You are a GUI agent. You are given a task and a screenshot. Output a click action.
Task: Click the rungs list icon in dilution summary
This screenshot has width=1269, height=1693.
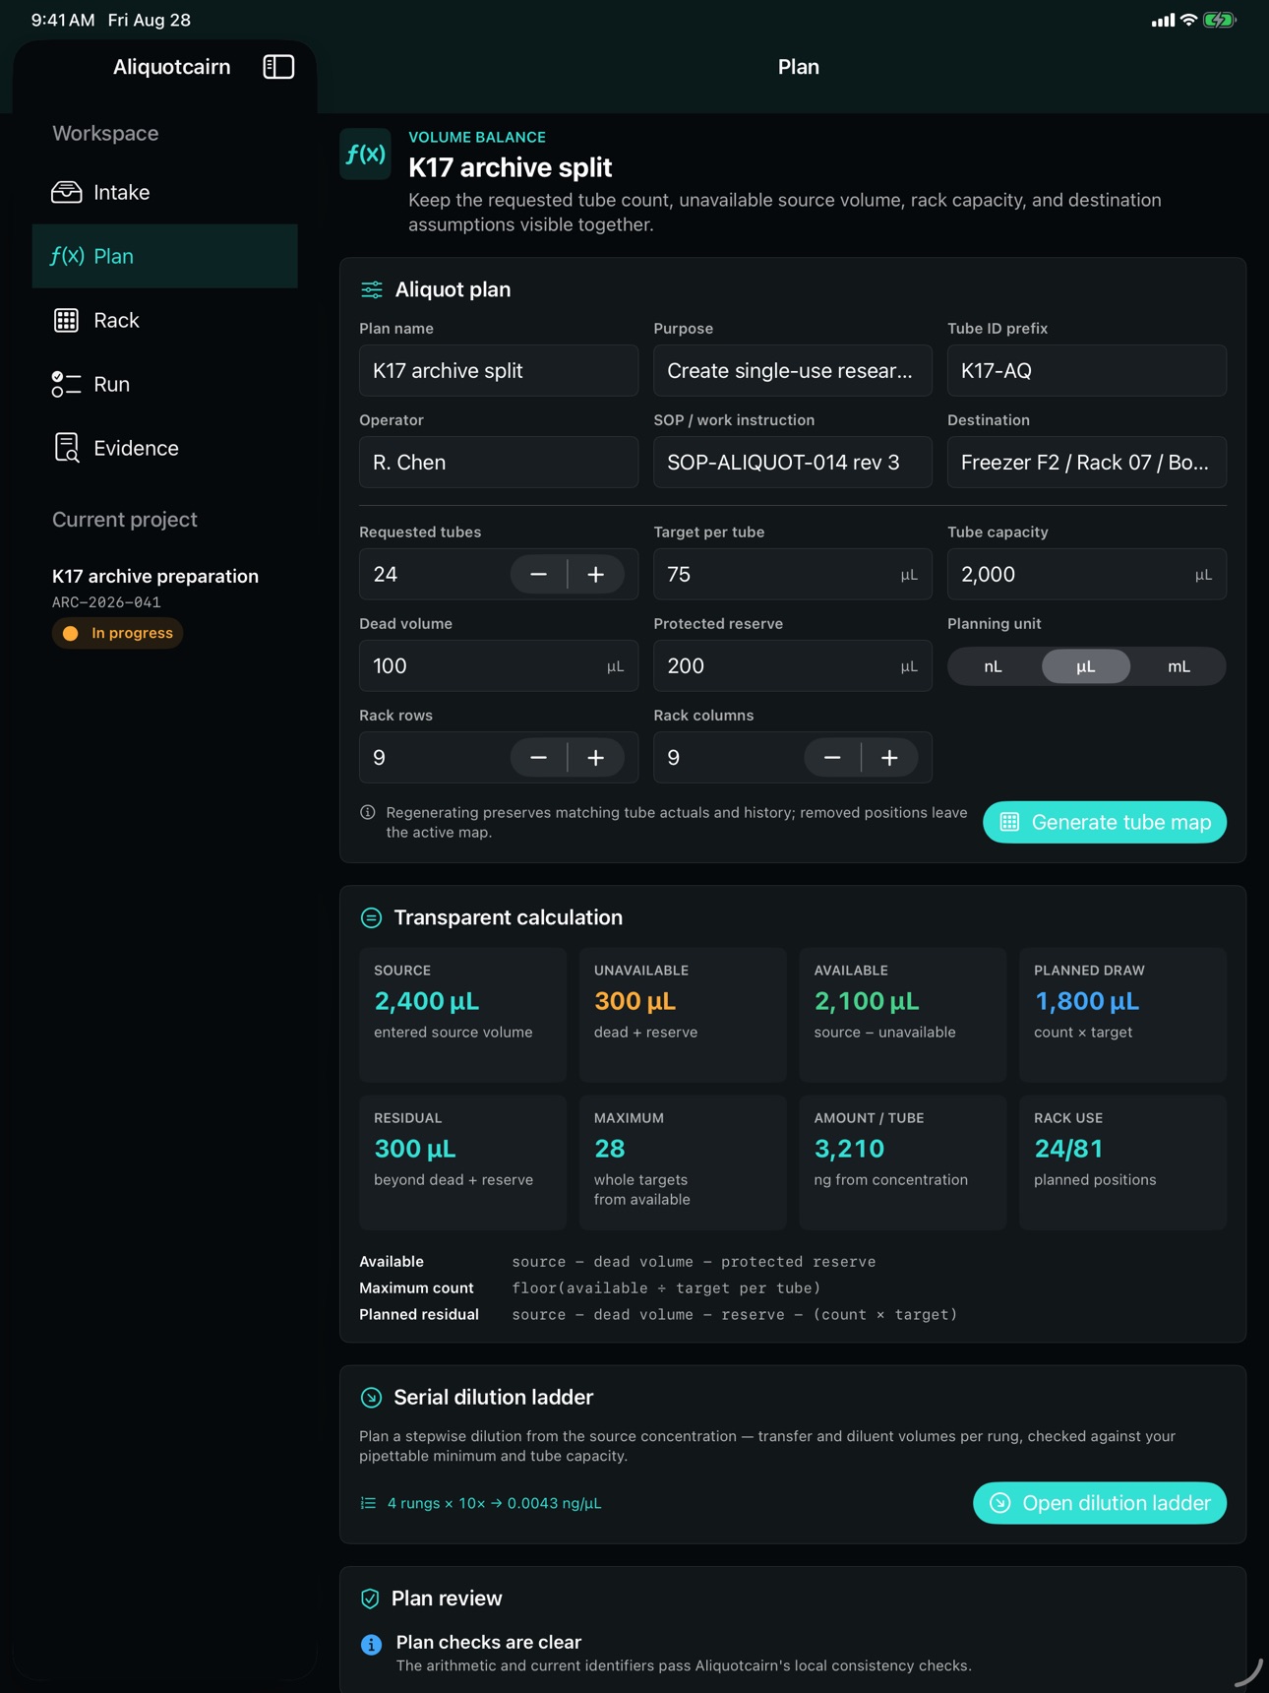(x=368, y=1503)
